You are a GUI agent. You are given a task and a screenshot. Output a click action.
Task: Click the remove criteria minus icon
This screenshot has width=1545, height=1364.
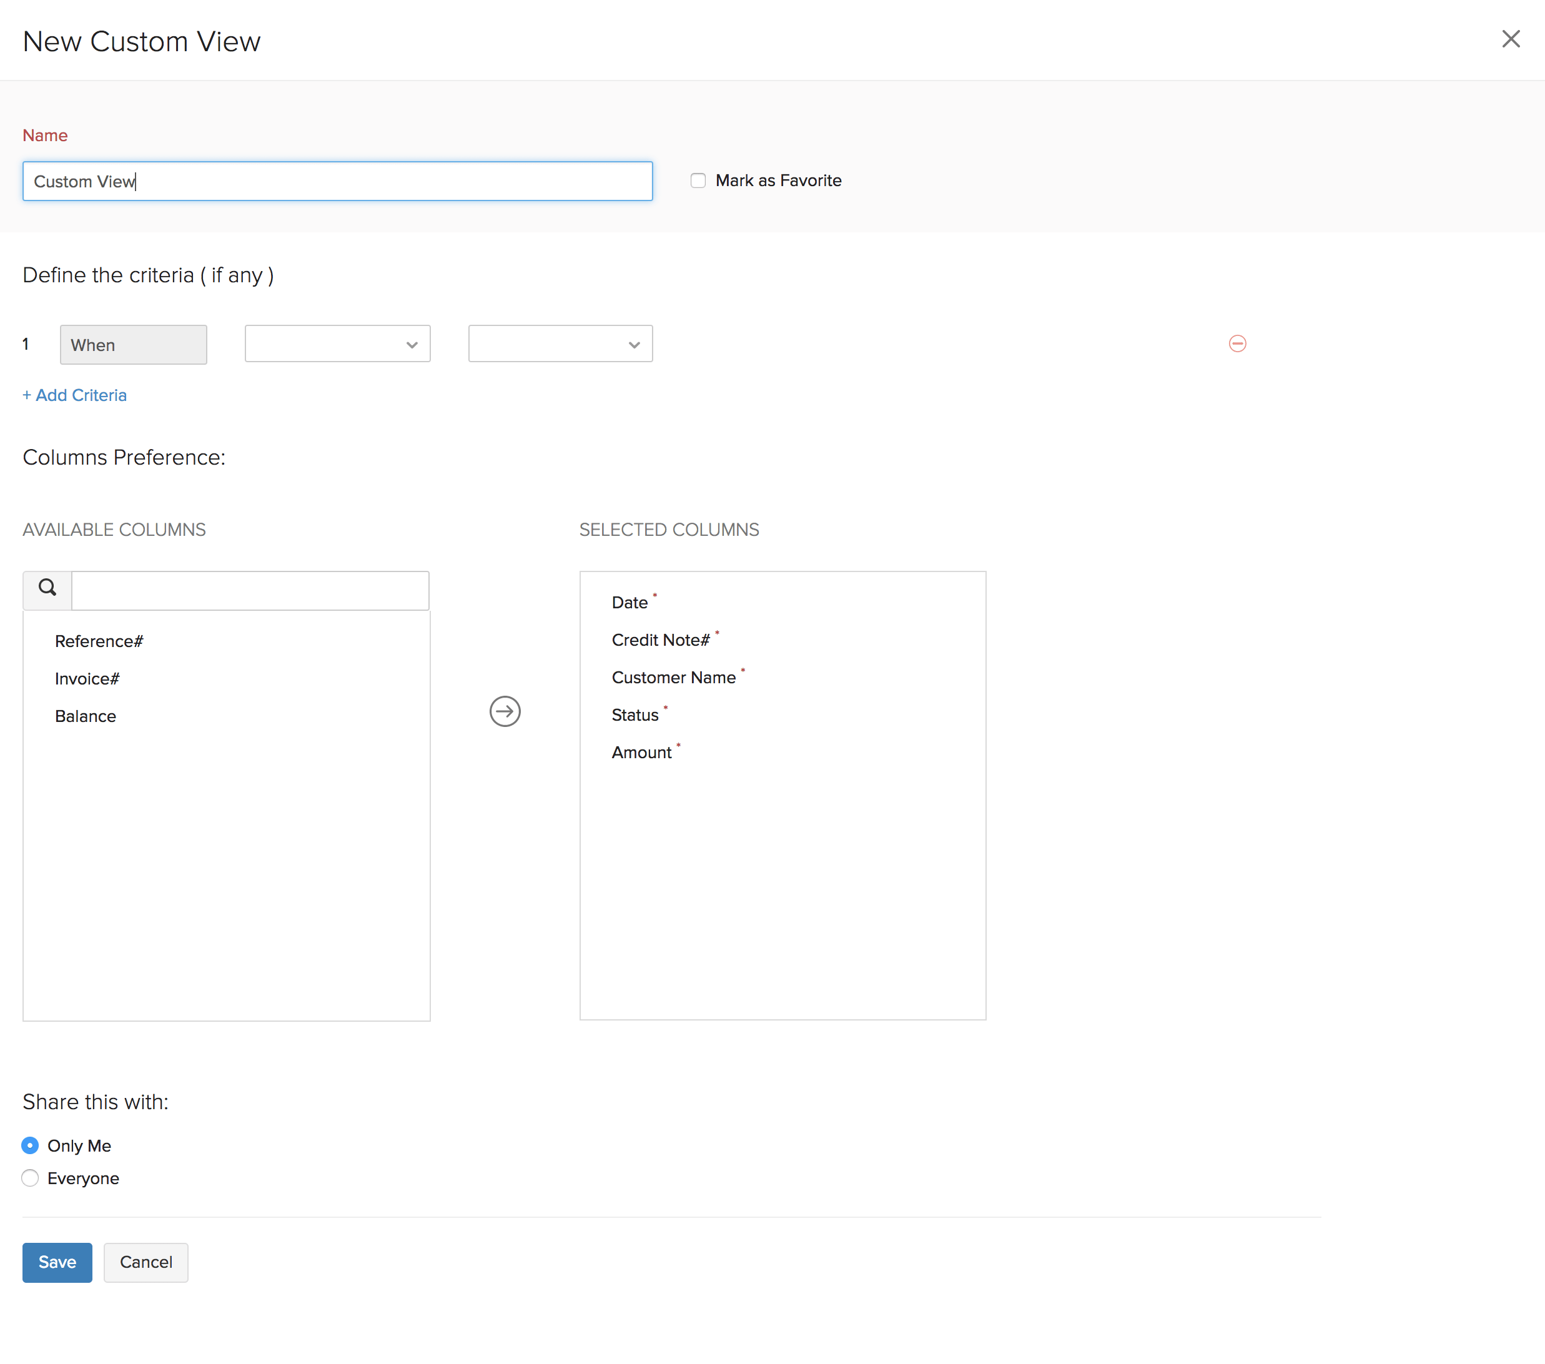(1236, 344)
